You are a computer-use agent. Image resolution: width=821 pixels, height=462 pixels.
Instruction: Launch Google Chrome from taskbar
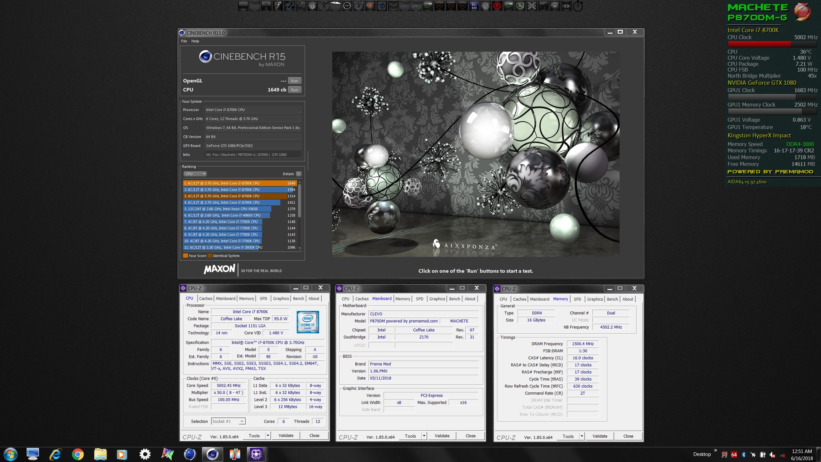[x=78, y=454]
